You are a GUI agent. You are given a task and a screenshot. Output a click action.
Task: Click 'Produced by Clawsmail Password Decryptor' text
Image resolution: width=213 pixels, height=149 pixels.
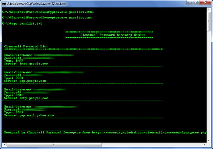coord(42,132)
